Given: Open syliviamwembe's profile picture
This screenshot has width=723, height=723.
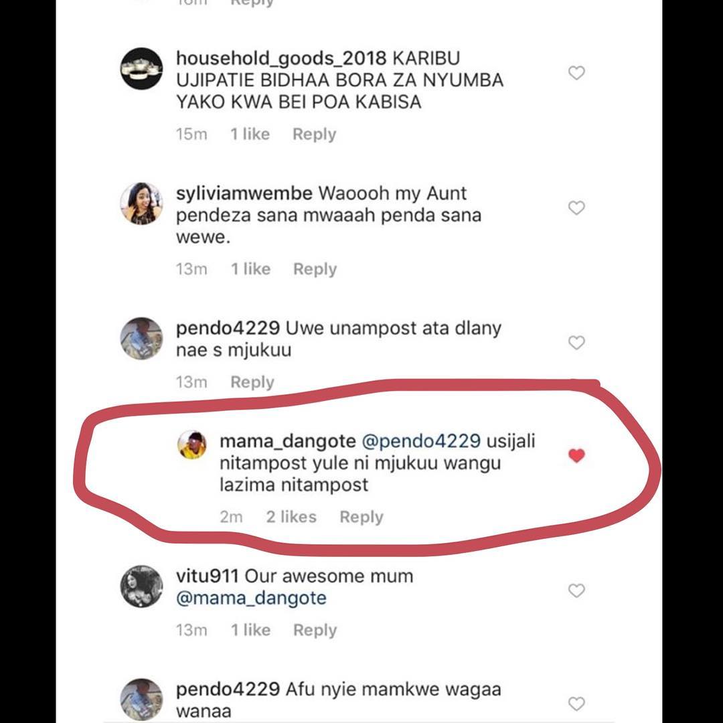Looking at the screenshot, I should (x=141, y=204).
